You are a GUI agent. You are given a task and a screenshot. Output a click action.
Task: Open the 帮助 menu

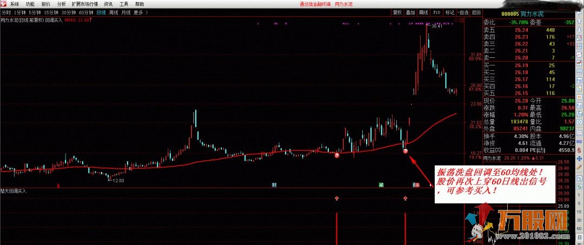point(140,4)
